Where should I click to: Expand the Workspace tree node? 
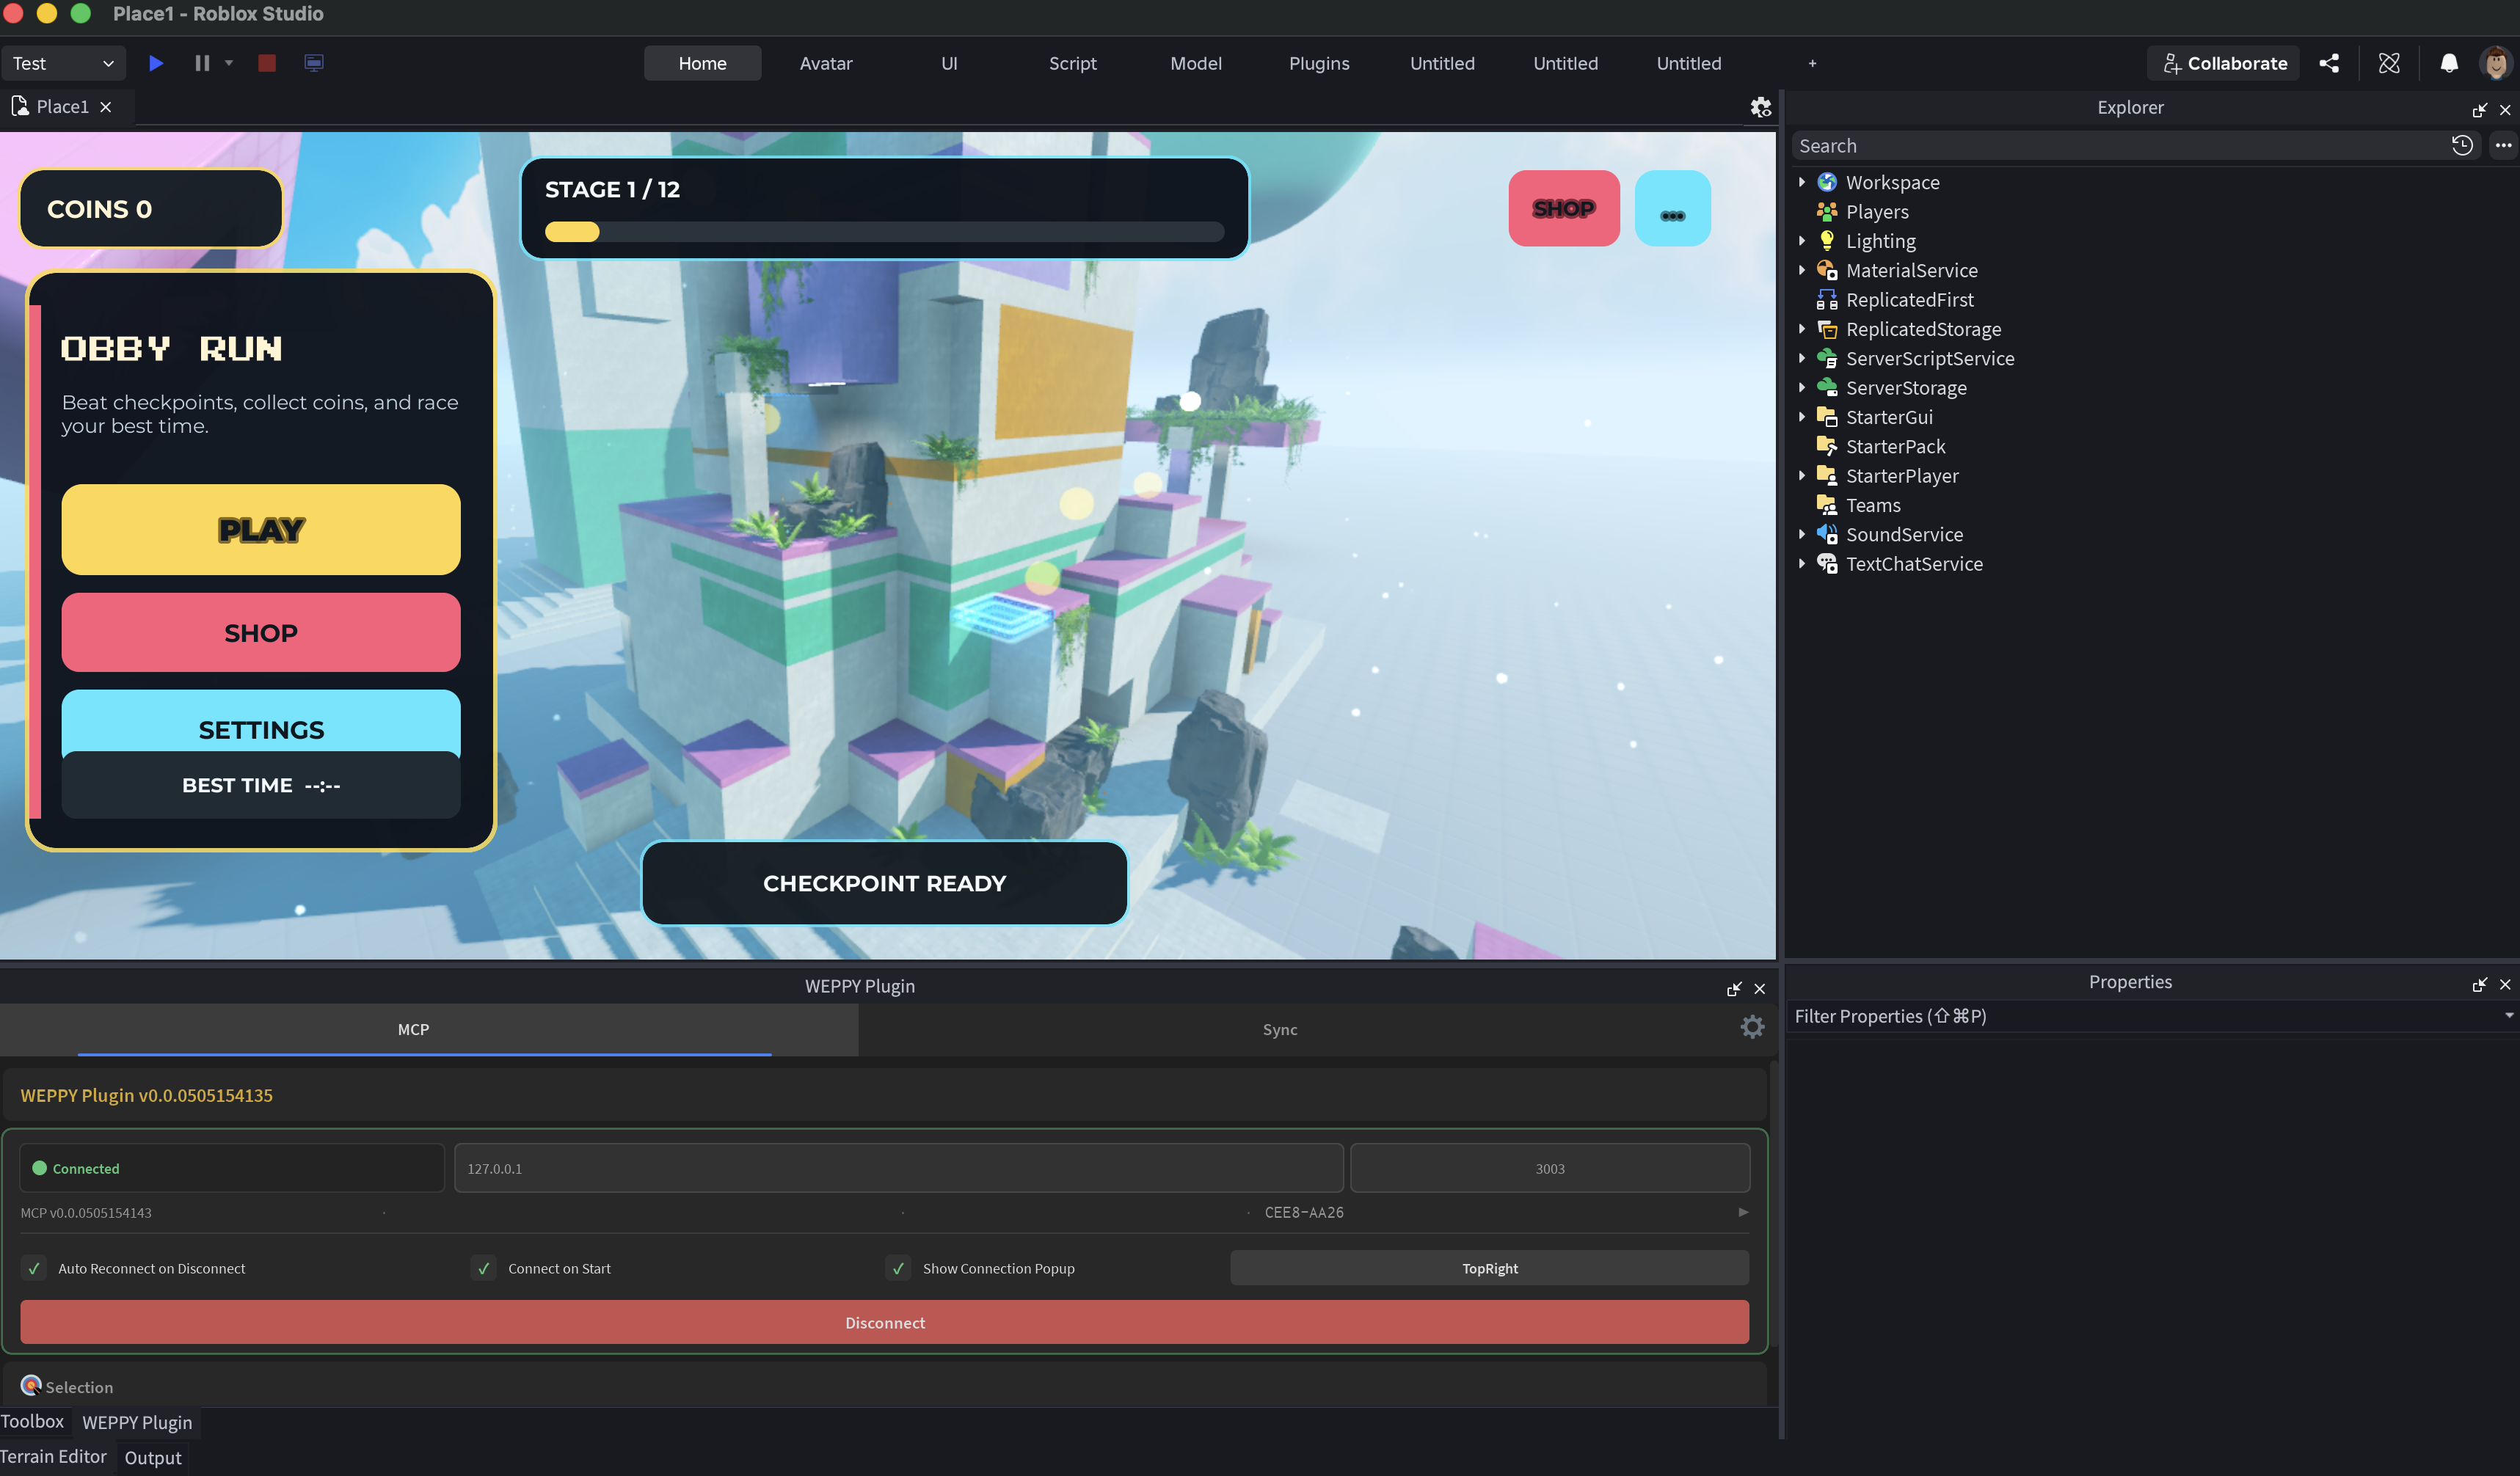[x=1801, y=182]
